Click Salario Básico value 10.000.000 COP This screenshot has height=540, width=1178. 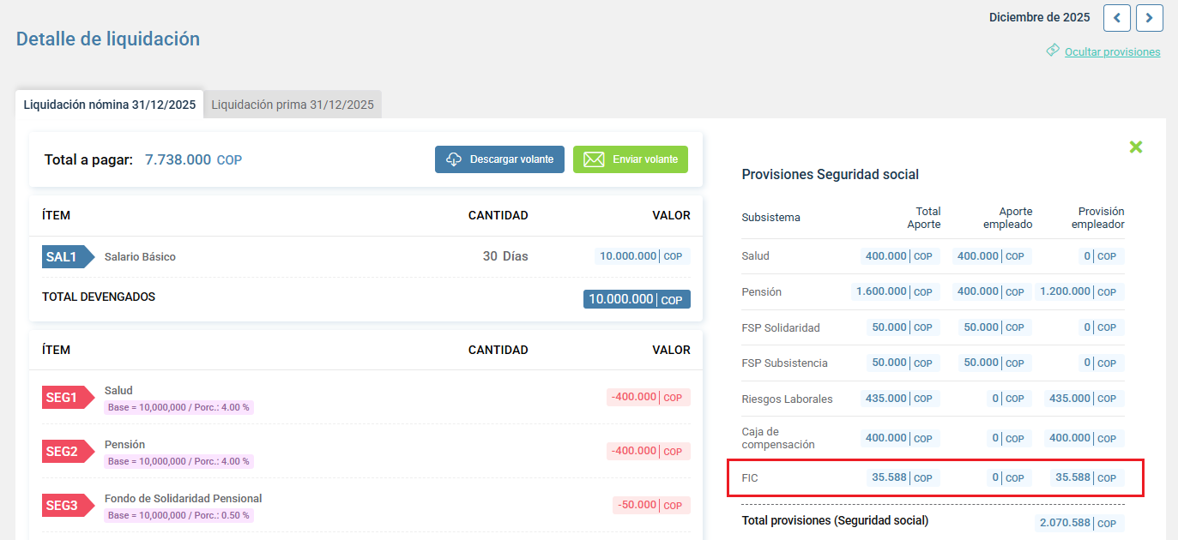(x=642, y=256)
